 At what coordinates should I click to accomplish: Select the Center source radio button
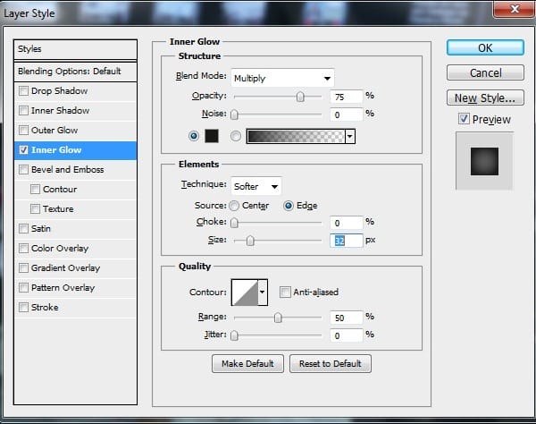click(x=235, y=206)
